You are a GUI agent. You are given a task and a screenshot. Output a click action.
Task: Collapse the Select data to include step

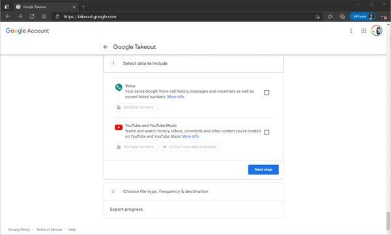click(x=194, y=63)
